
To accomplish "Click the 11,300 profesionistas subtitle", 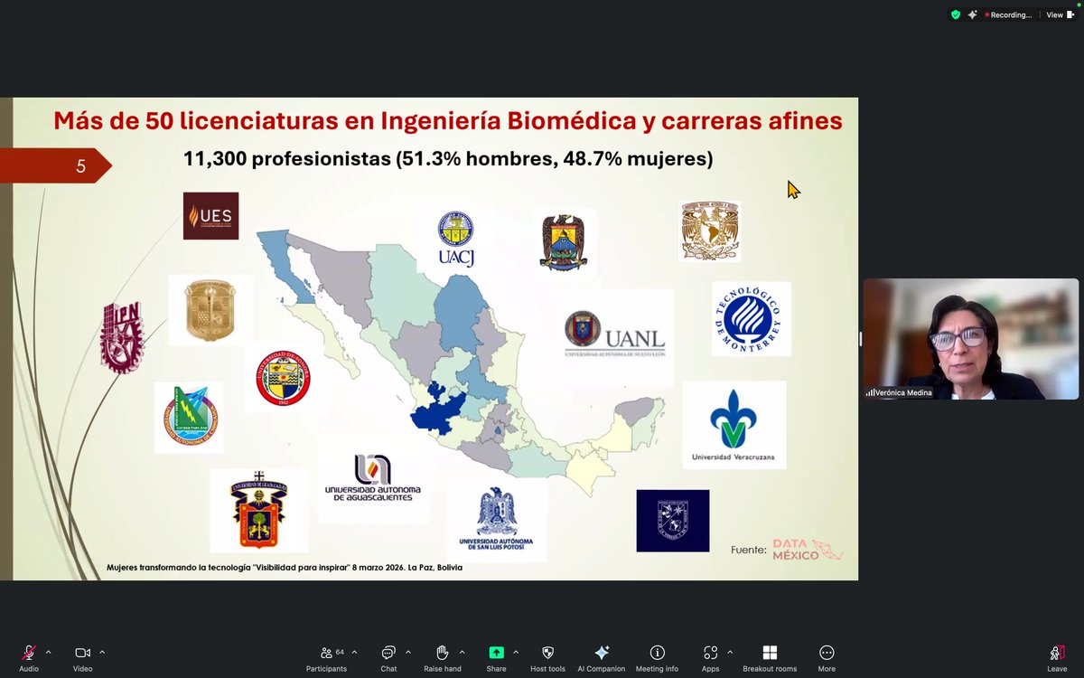I will pos(448,159).
